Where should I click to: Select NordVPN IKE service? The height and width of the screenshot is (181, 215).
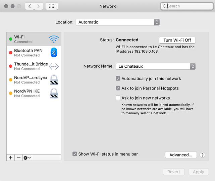(x=34, y=93)
